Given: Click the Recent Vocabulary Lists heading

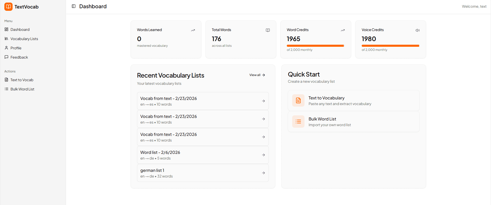Looking at the screenshot, I should tap(171, 75).
